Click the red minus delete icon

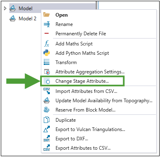pos(47,33)
